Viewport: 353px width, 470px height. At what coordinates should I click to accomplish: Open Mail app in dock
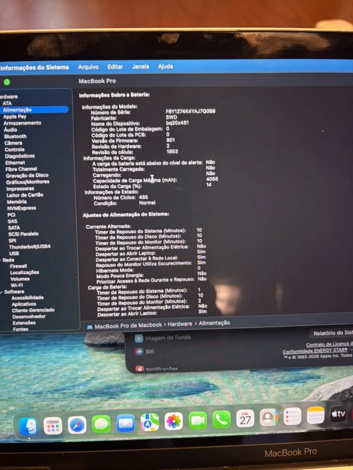(126, 423)
